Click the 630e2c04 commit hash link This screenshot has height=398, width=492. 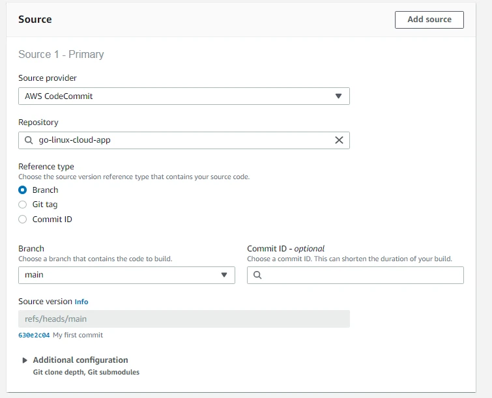coord(34,335)
